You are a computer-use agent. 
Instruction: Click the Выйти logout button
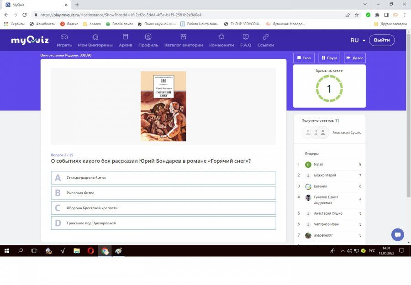381,40
